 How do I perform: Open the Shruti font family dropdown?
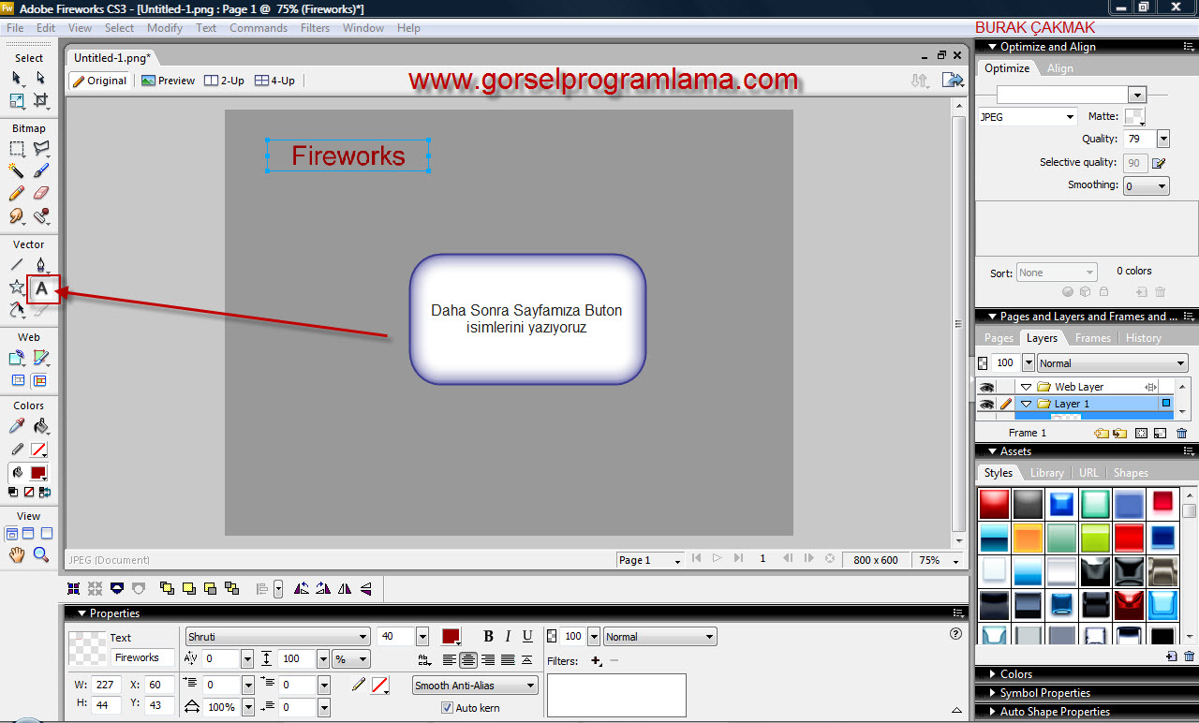point(277,637)
